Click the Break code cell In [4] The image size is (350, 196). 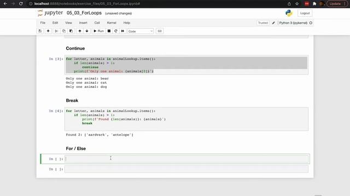tap(186, 119)
